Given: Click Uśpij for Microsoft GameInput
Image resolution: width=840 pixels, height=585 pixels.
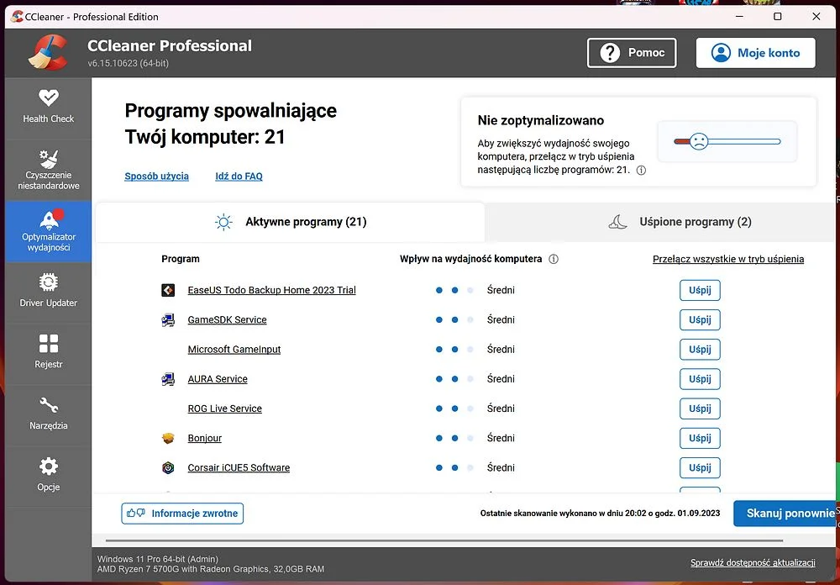Looking at the screenshot, I should [700, 349].
